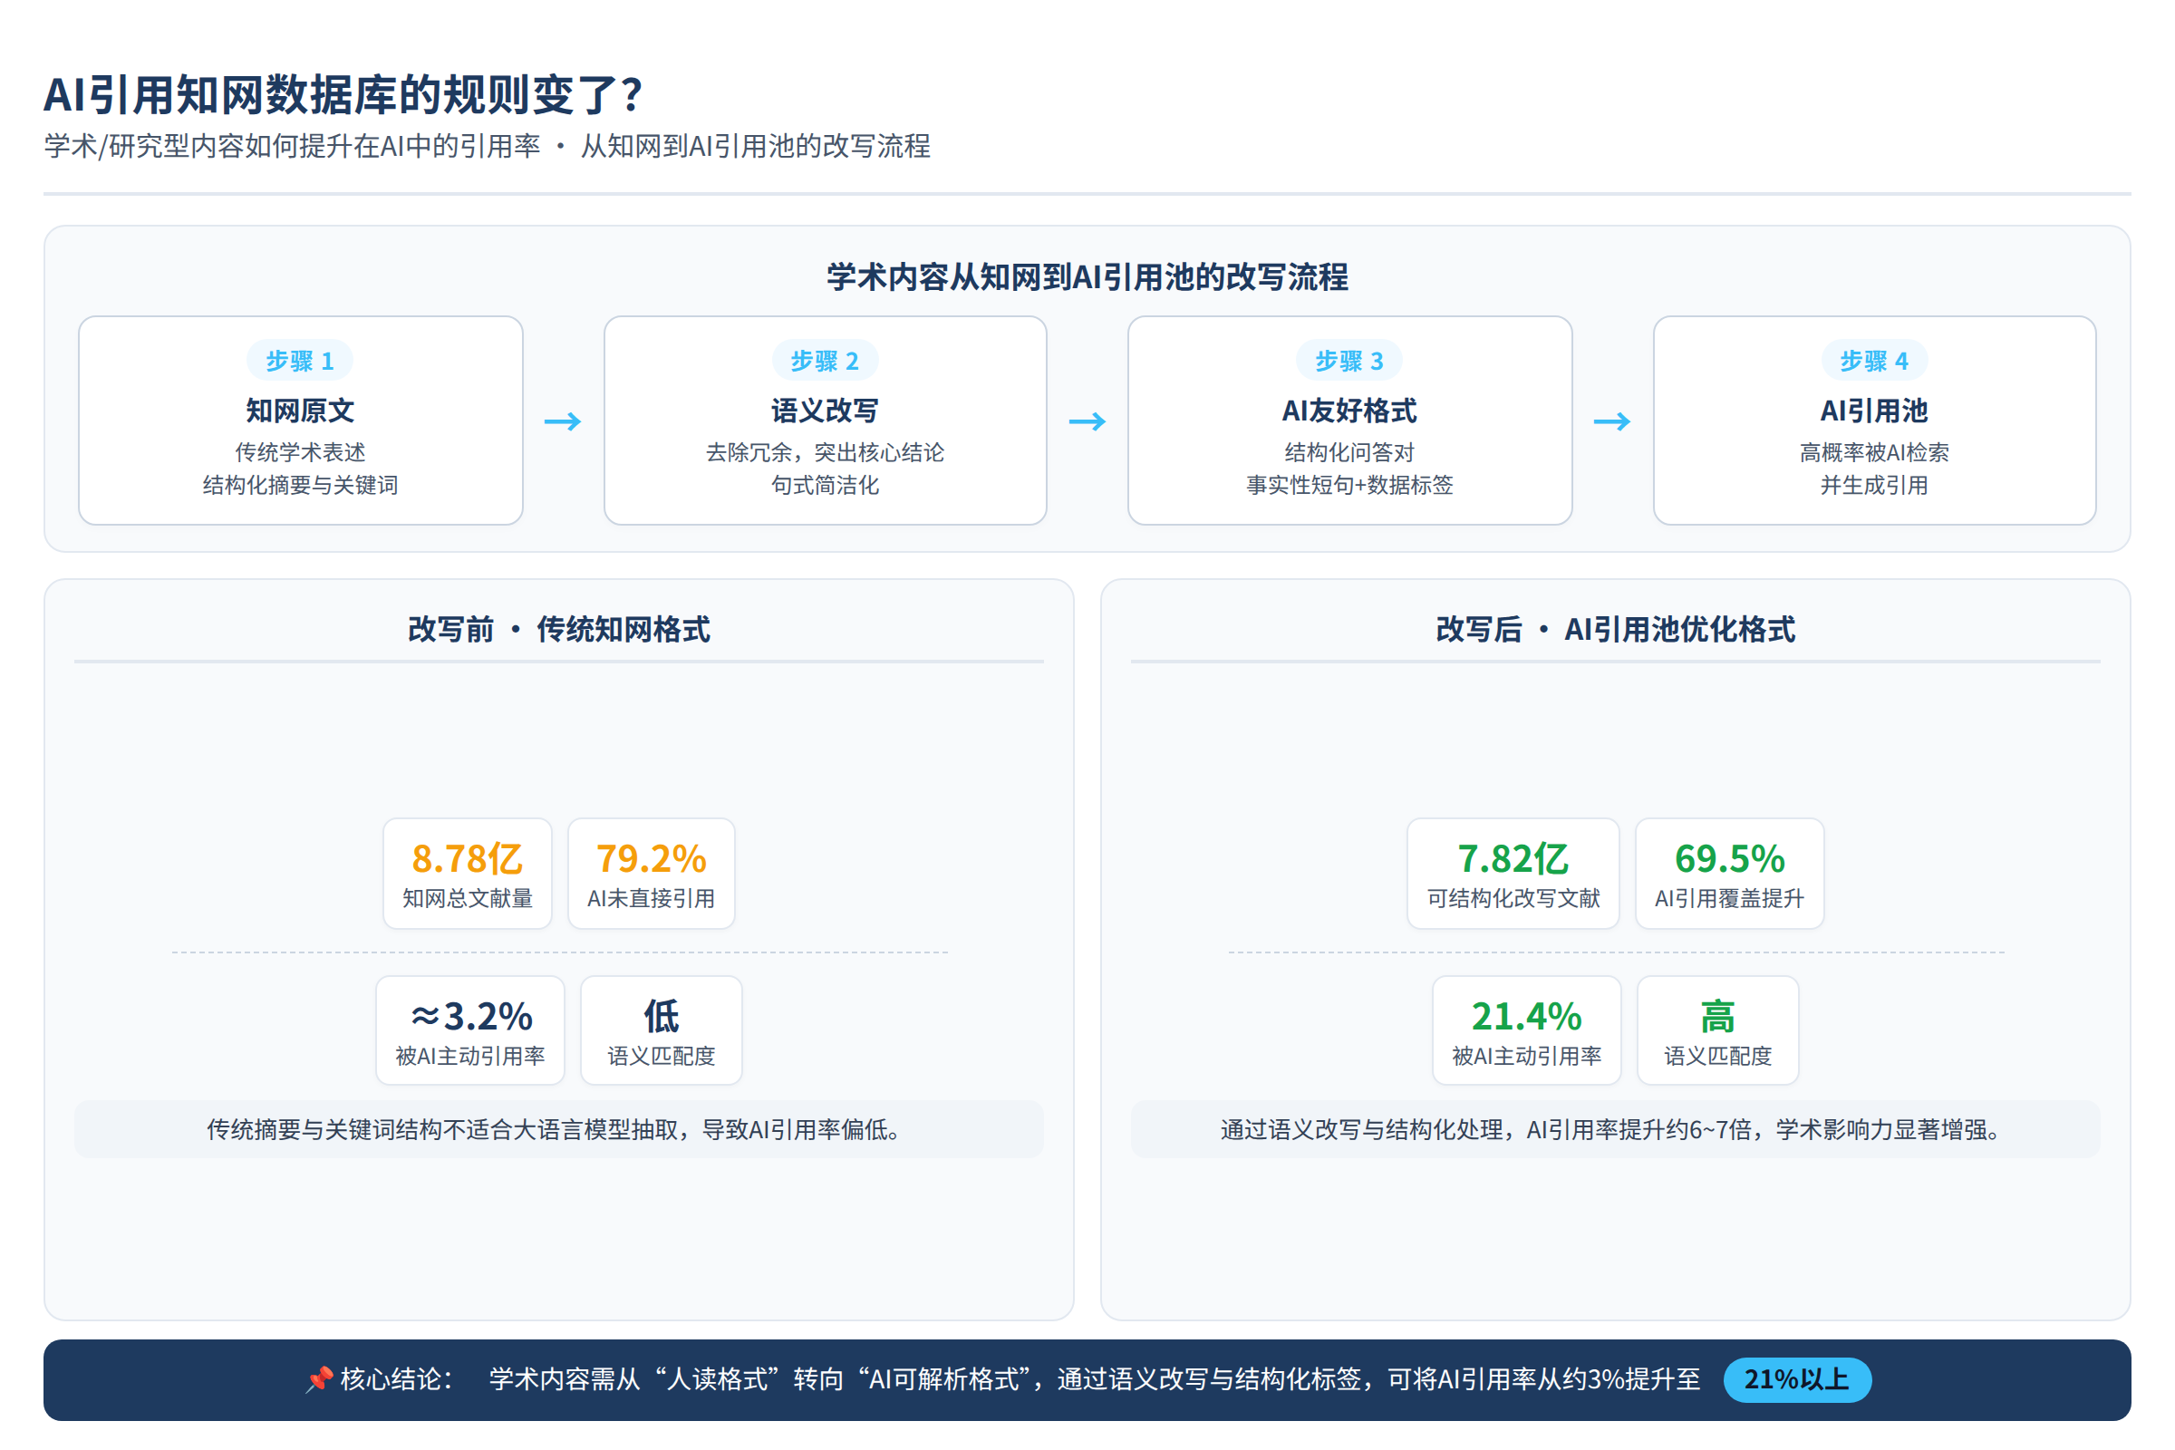Click the pushpin icon before 核心结论
Screen dimensions: 2175x1450
[319, 1379]
